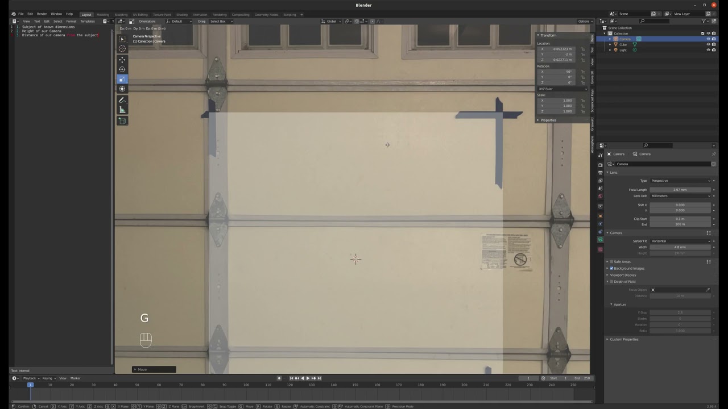Click the eyedropper for Focus Object
728x409 pixels.
point(708,290)
